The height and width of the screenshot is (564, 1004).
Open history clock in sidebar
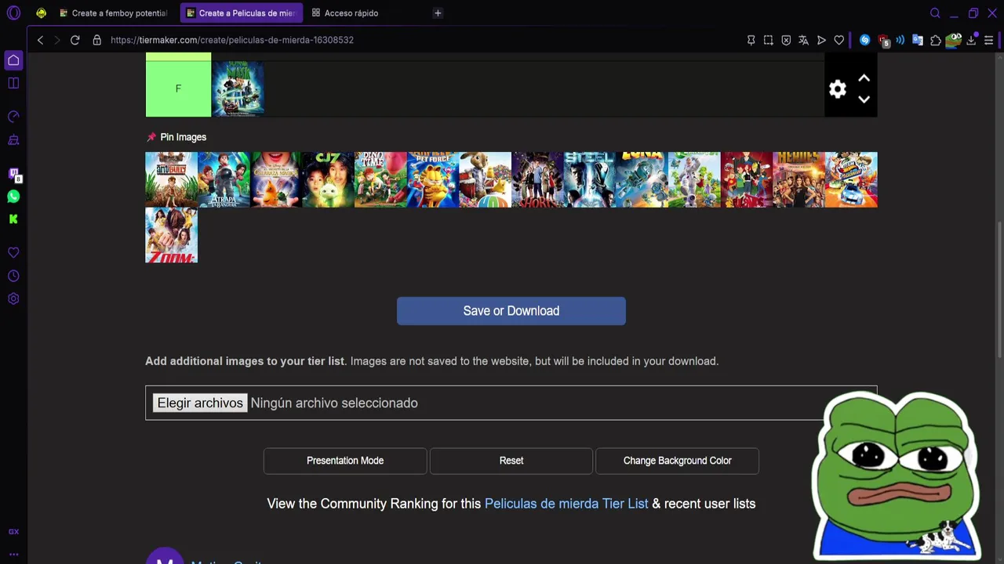(x=13, y=276)
